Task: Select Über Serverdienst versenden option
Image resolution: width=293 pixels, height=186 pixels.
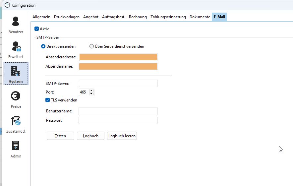Action: coord(92,46)
